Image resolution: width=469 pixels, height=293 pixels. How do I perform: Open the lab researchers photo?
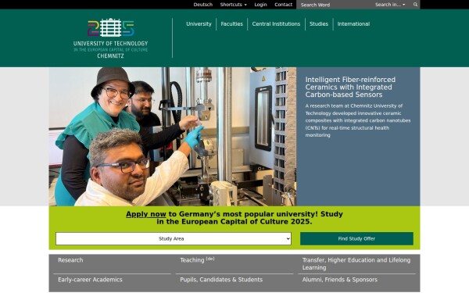(x=173, y=136)
